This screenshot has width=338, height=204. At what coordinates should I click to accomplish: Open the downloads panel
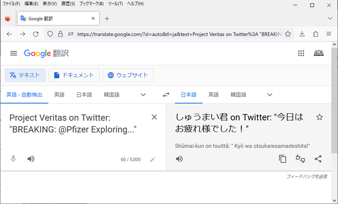tap(302, 34)
